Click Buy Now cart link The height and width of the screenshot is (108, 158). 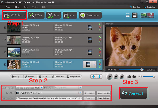[135, 7]
